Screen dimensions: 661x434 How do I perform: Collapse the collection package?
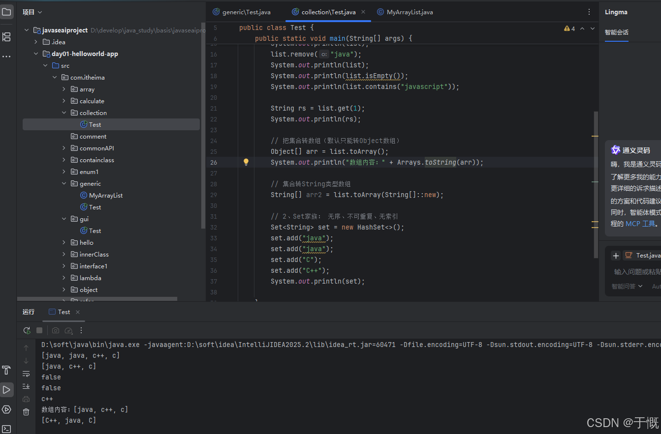[64, 113]
